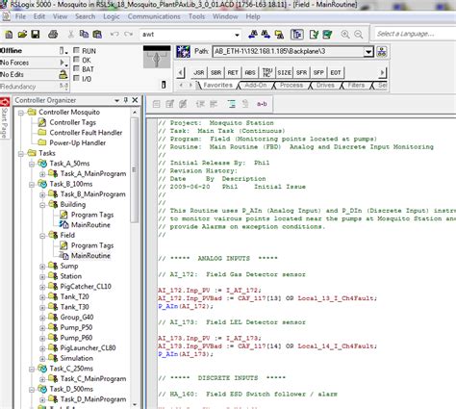
Task: Click the Redo arrow icon
Action: [129, 35]
